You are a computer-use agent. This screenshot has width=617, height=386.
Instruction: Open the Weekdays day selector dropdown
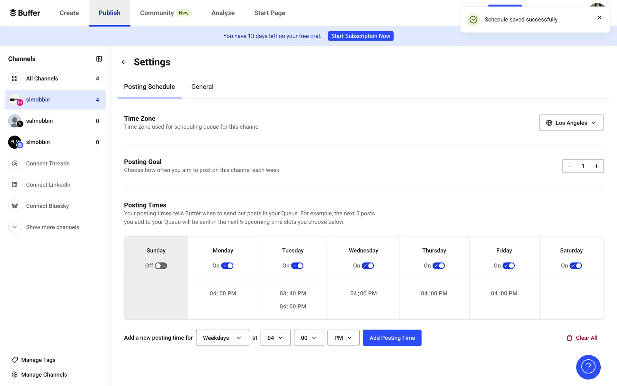(222, 338)
